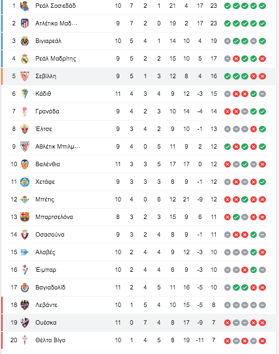Click the Real Madrid club crest
The height and width of the screenshot is (354, 279).
click(x=25, y=59)
